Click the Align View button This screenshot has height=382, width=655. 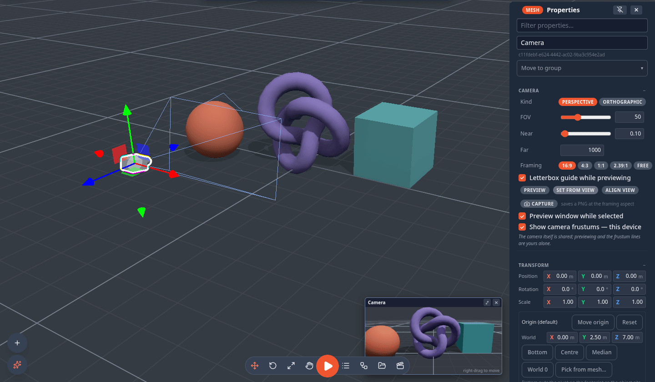[x=620, y=190]
